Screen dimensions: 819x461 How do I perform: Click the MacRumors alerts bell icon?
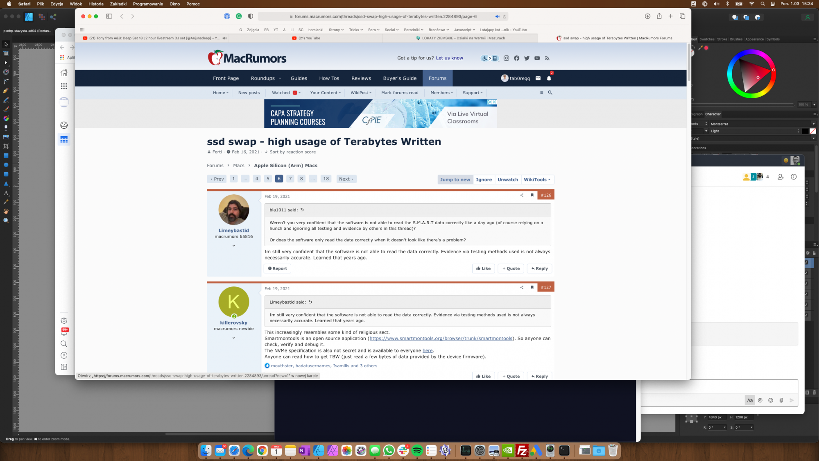(x=549, y=78)
